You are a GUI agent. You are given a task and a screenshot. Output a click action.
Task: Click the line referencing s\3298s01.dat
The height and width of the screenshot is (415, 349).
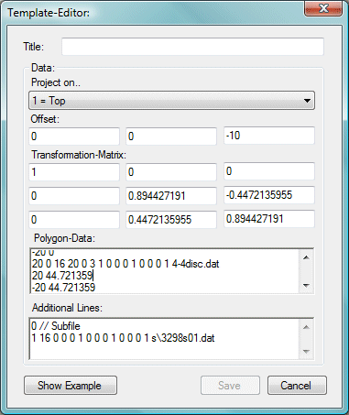click(x=123, y=338)
